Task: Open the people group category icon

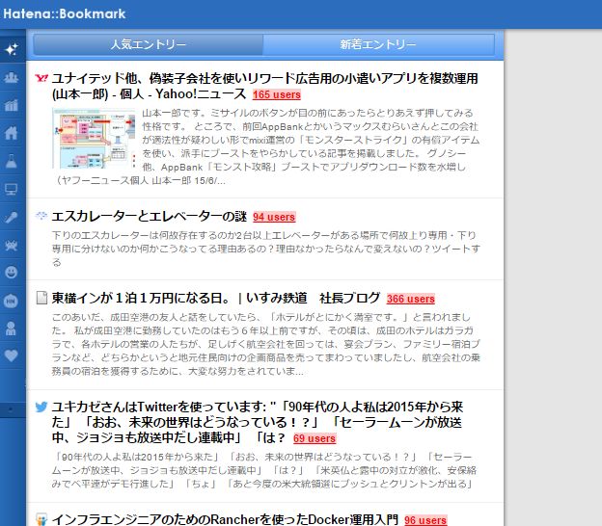Action: coord(12,77)
